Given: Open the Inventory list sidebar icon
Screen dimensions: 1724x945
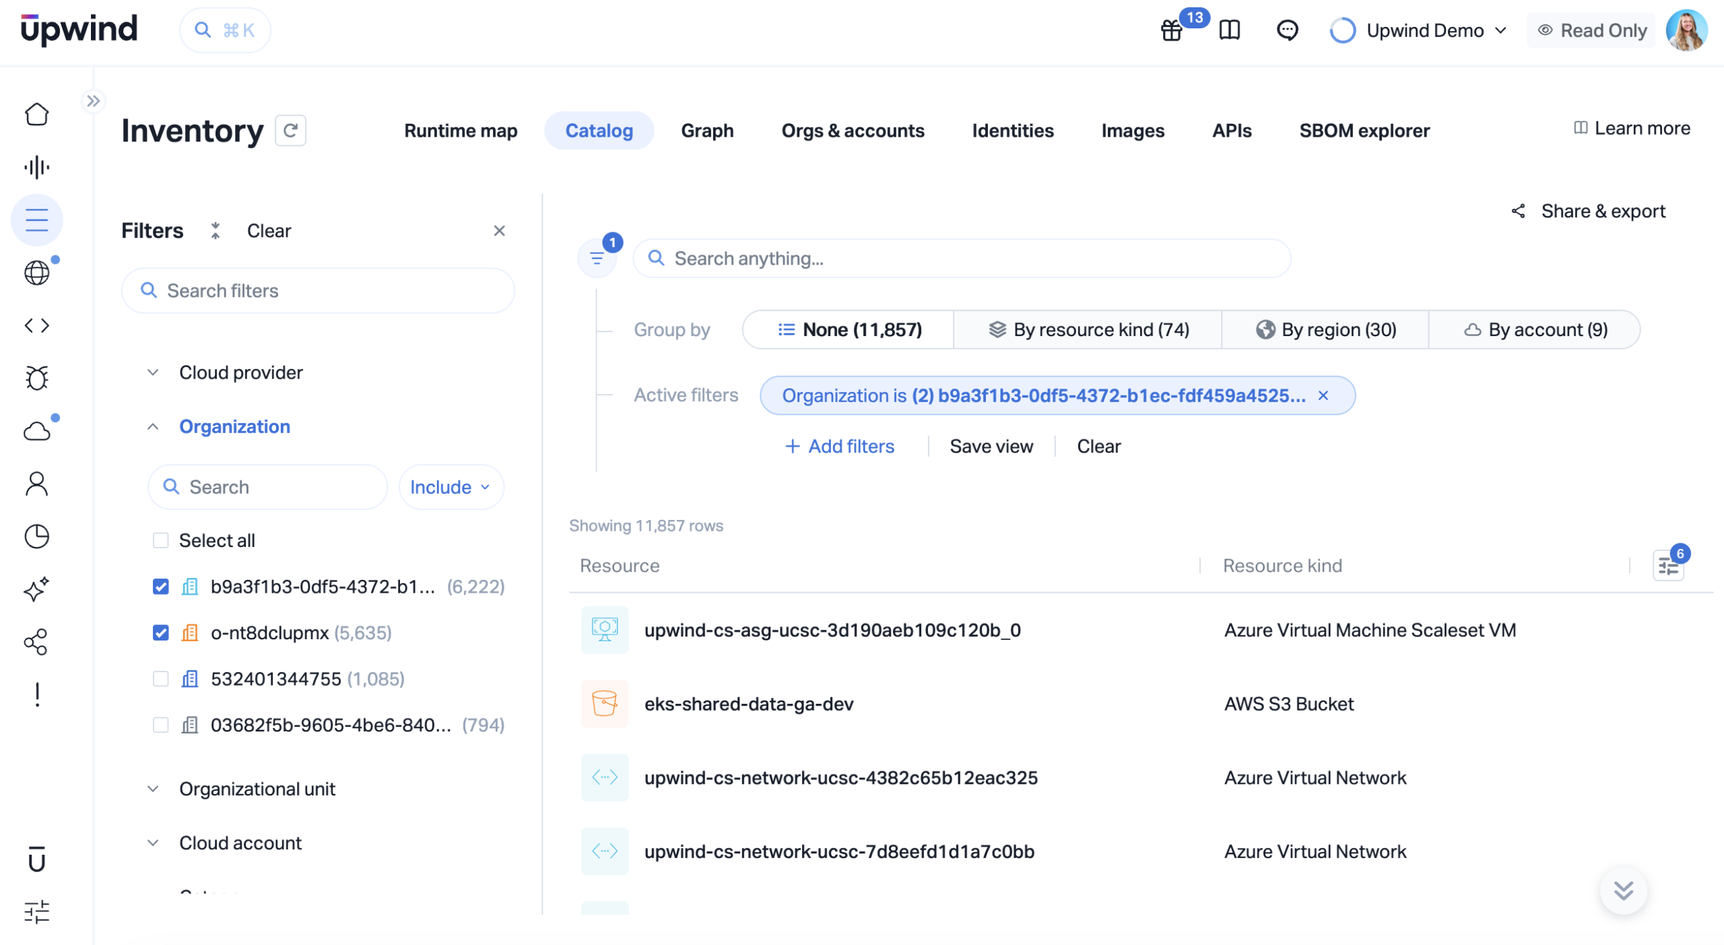Looking at the screenshot, I should click(37, 220).
